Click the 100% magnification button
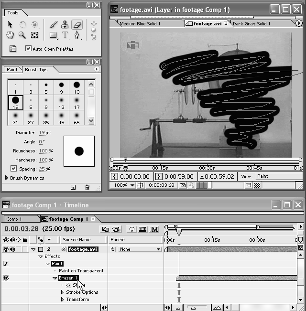This screenshot has height=311, width=306. 124,185
